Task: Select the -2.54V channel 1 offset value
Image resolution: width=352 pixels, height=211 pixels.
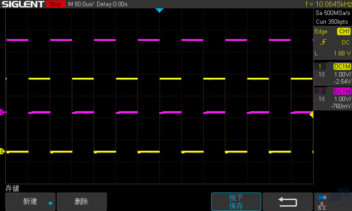Action: pyautogui.click(x=342, y=82)
